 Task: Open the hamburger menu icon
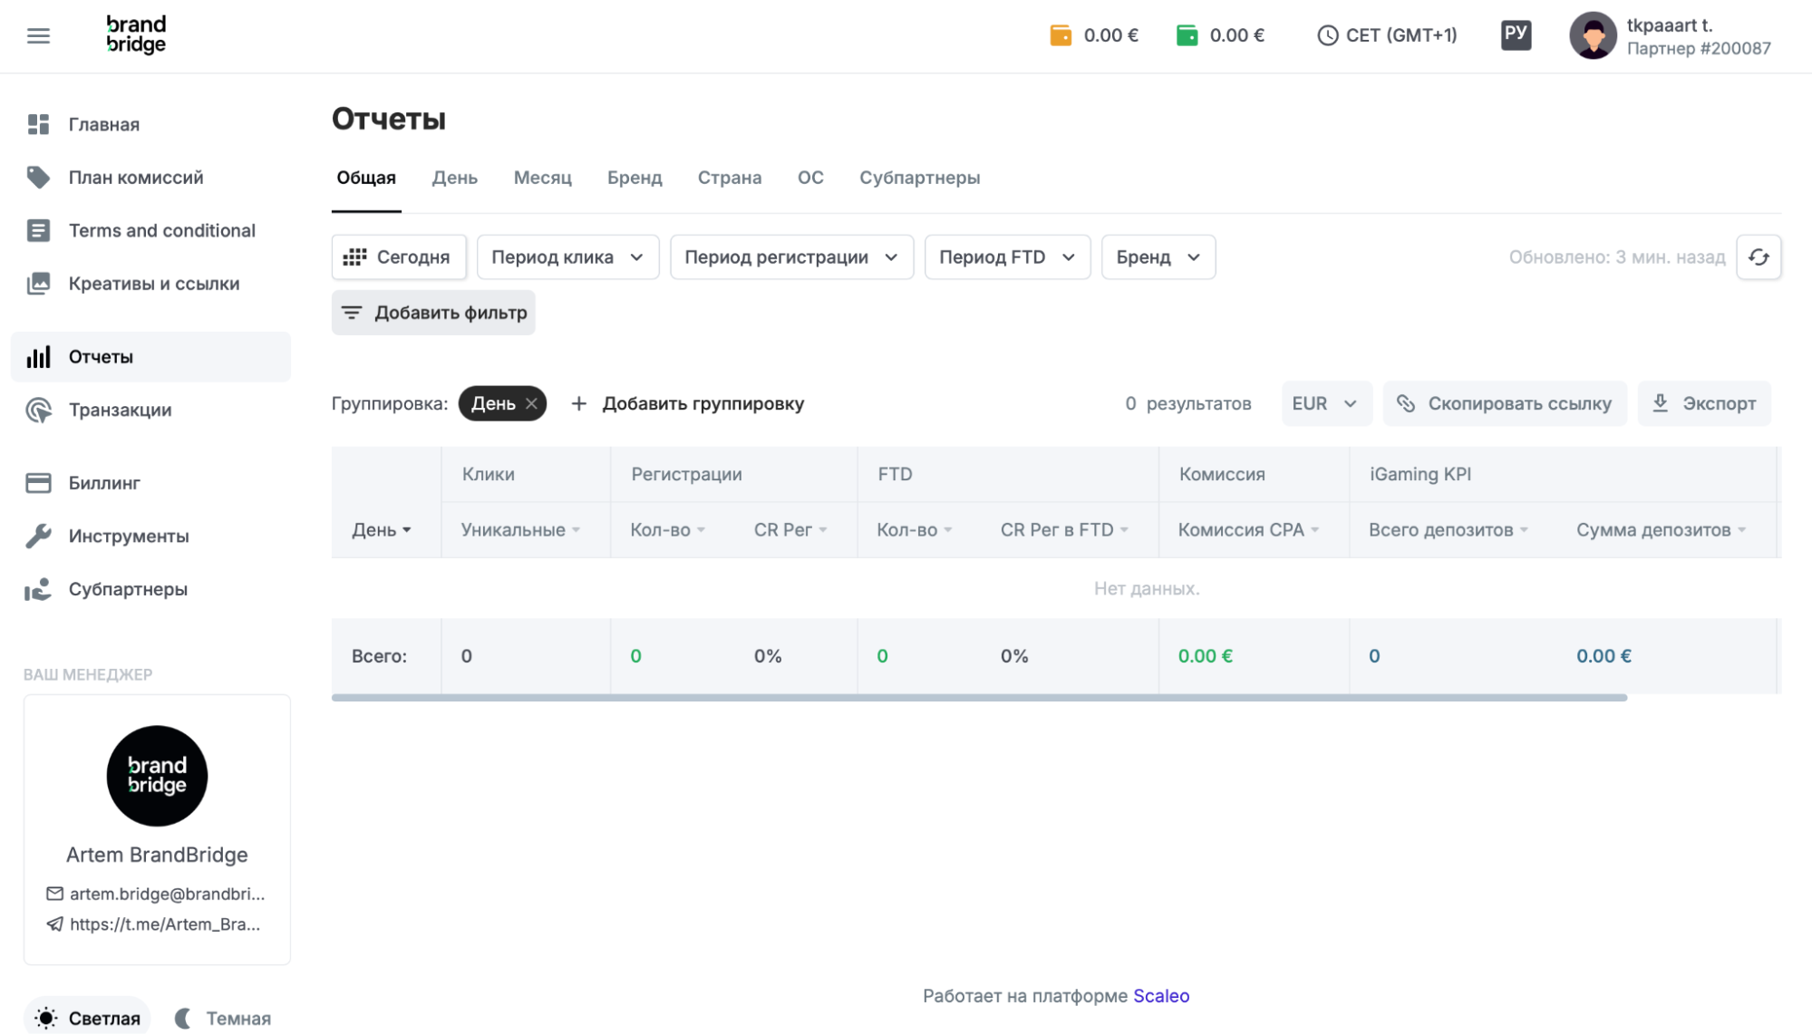[38, 35]
